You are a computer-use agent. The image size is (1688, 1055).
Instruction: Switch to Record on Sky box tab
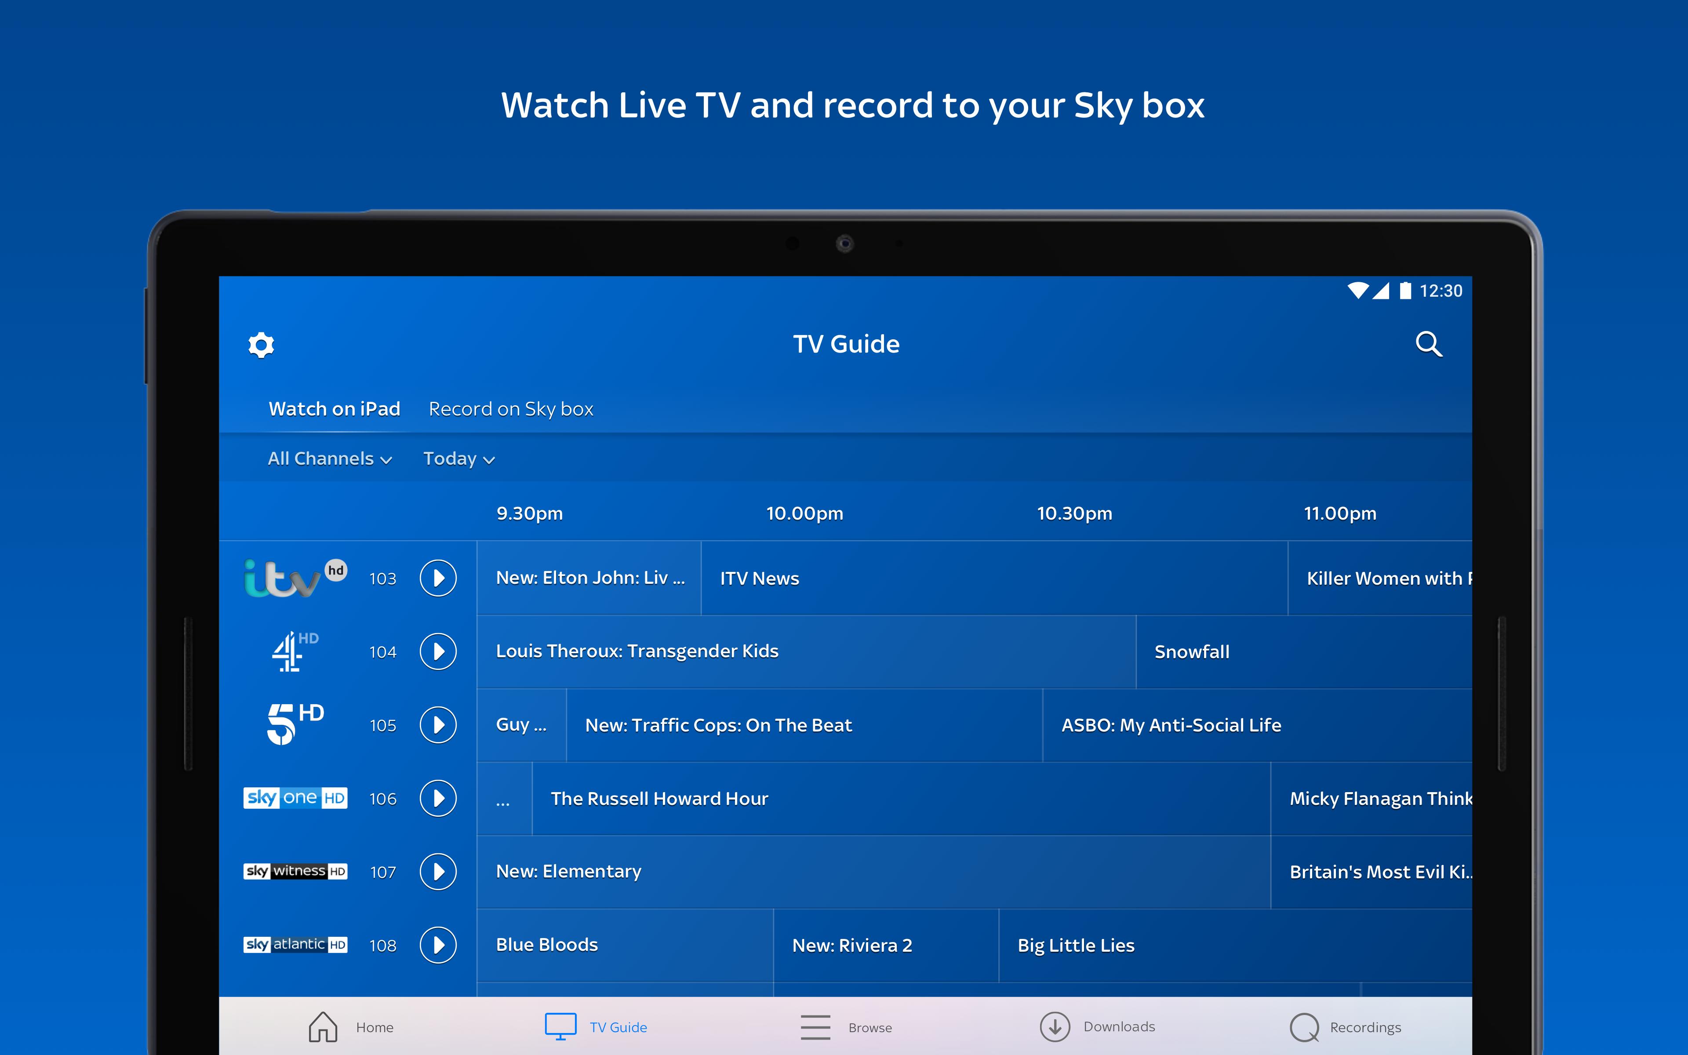coord(511,409)
